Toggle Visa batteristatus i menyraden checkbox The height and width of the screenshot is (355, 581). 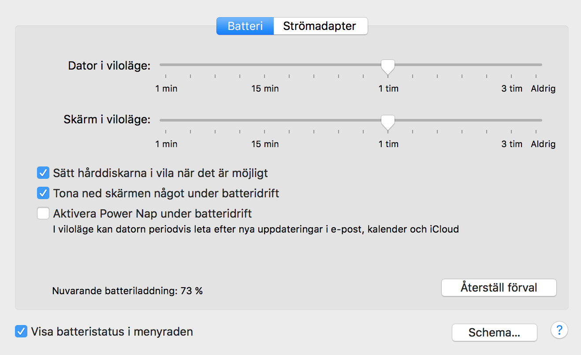21,331
